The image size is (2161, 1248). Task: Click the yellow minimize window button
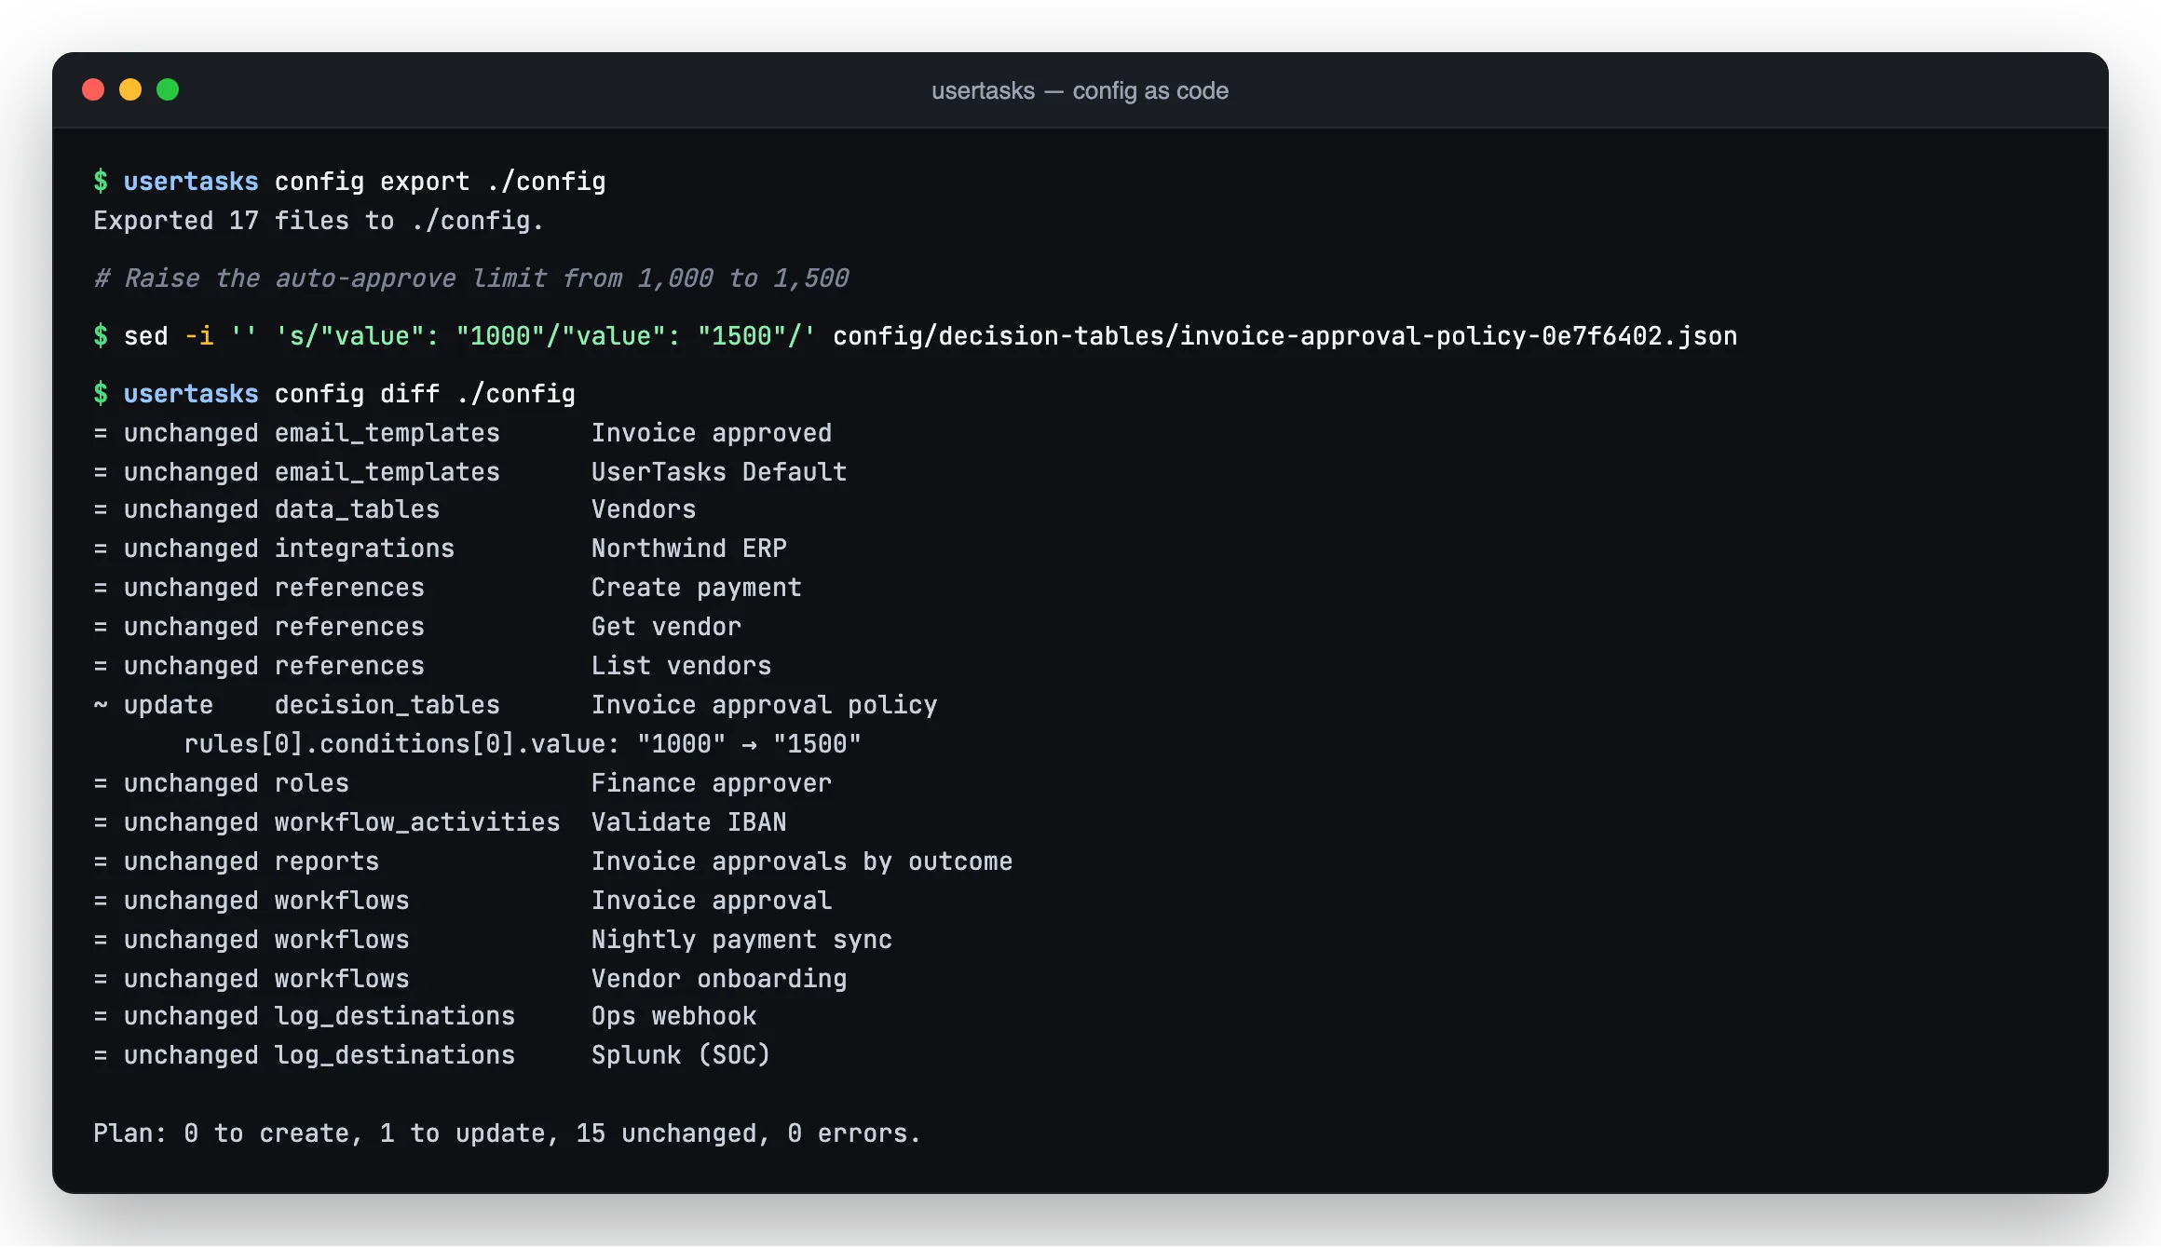pos(130,89)
